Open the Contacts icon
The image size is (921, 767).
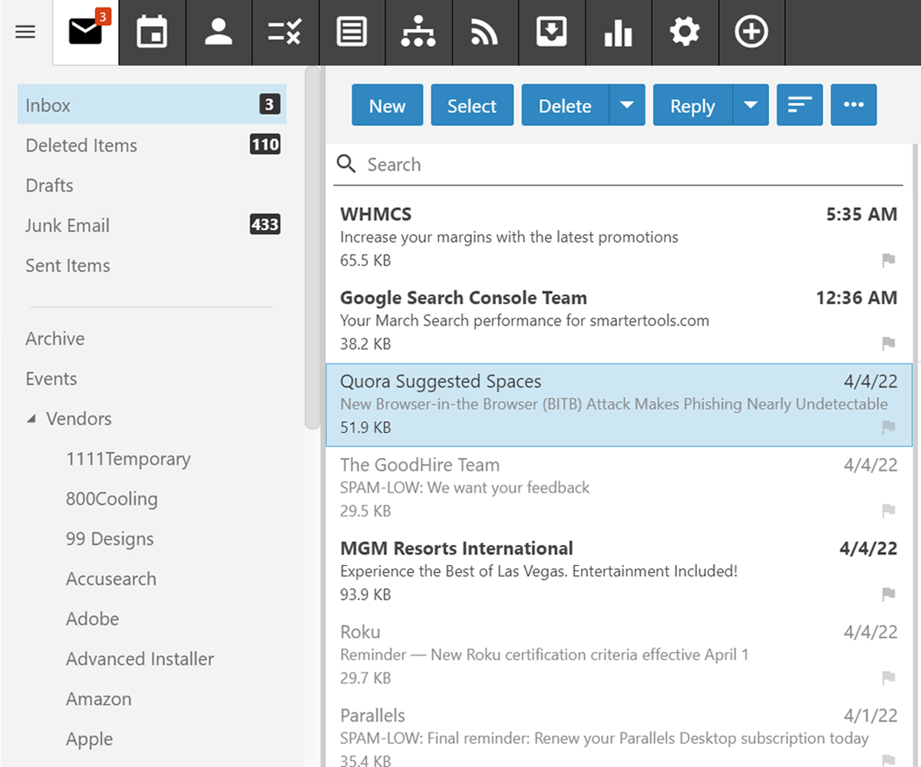219,31
